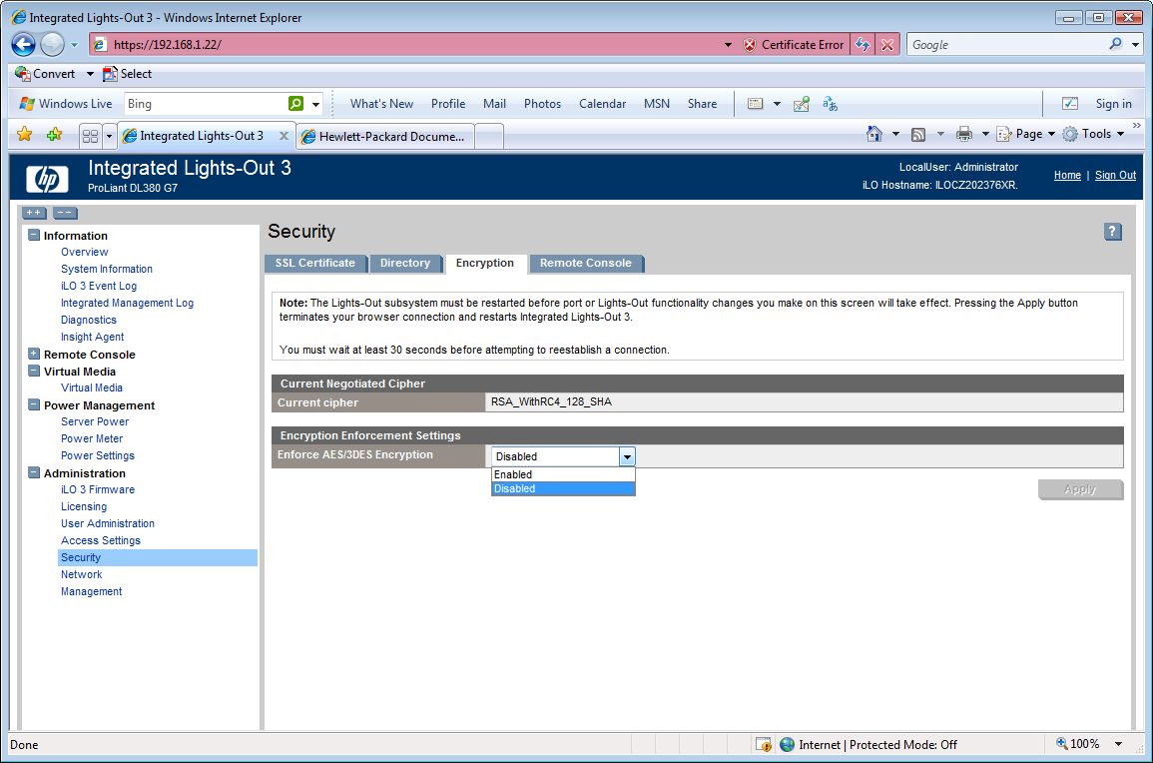Viewport: 1153px width, 763px height.
Task: Click the RSS feeds icon
Action: tap(917, 134)
